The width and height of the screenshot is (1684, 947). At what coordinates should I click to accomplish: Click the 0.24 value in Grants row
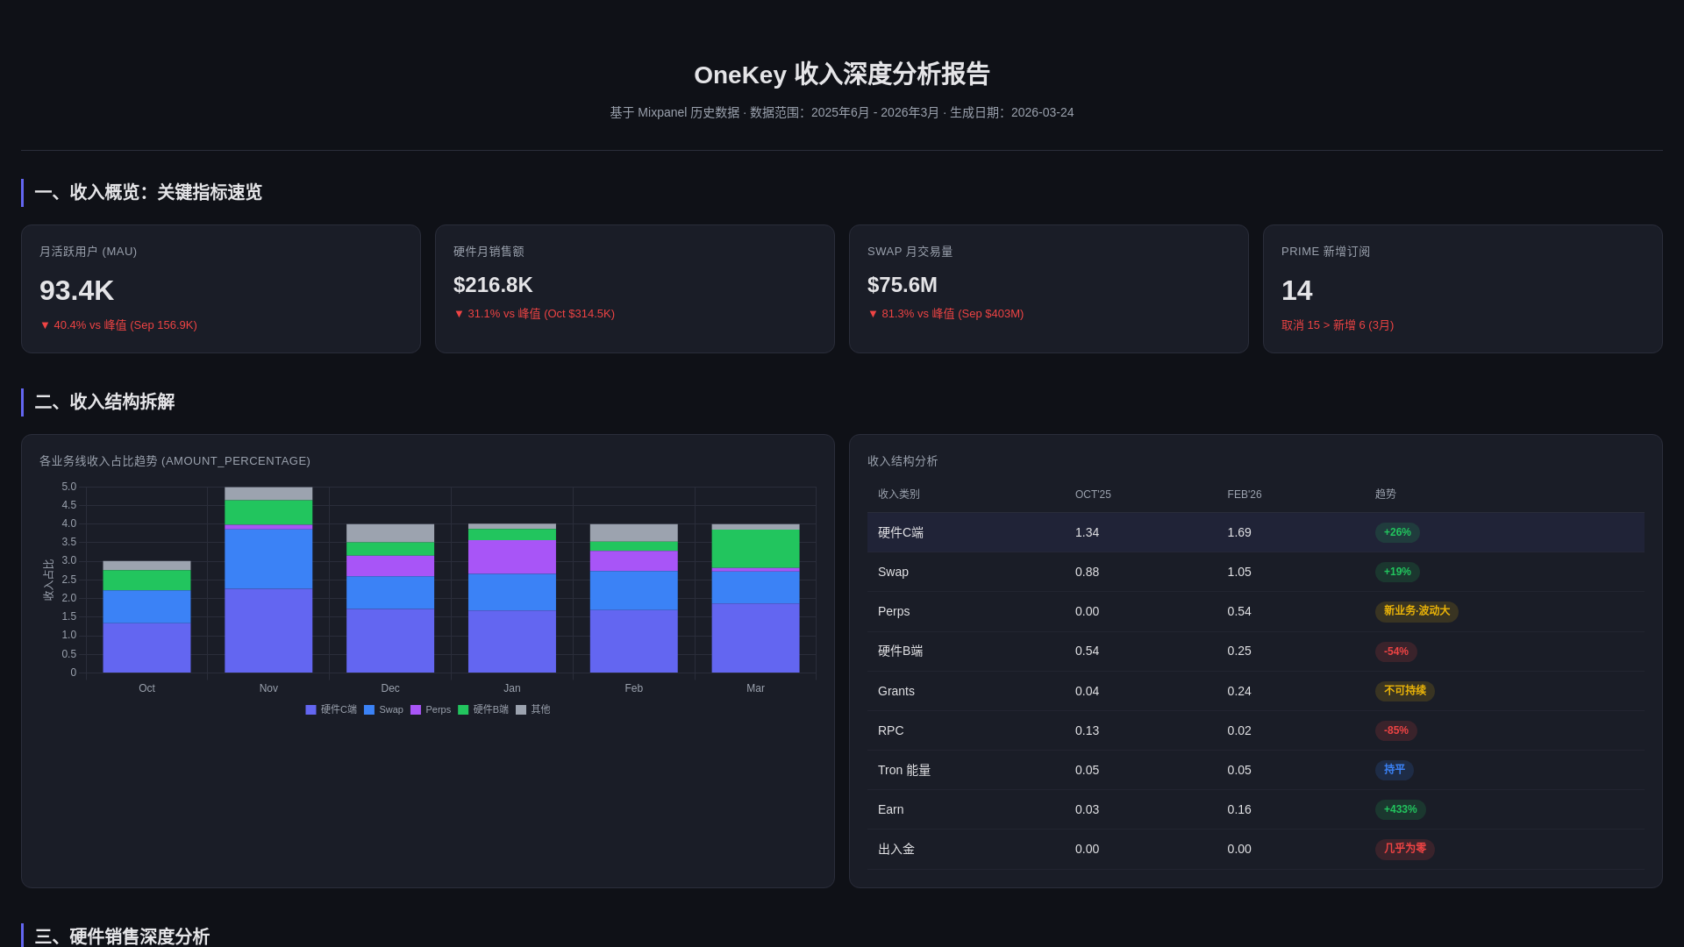click(x=1239, y=691)
